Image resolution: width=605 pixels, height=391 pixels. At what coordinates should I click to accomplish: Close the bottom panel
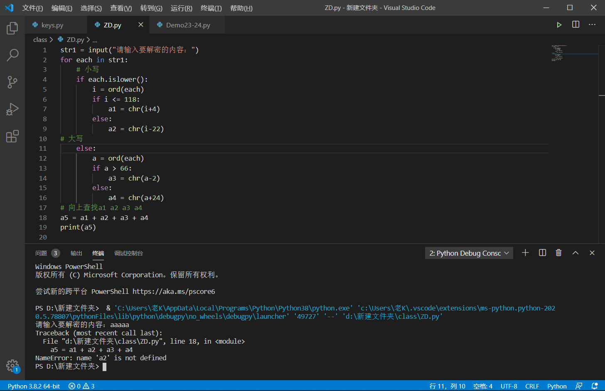(x=592, y=253)
